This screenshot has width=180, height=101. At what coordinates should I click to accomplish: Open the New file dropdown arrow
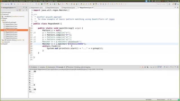pos(4,4)
